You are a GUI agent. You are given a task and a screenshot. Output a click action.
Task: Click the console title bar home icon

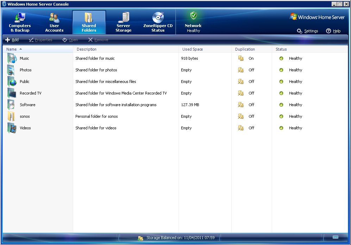coord(4,4)
